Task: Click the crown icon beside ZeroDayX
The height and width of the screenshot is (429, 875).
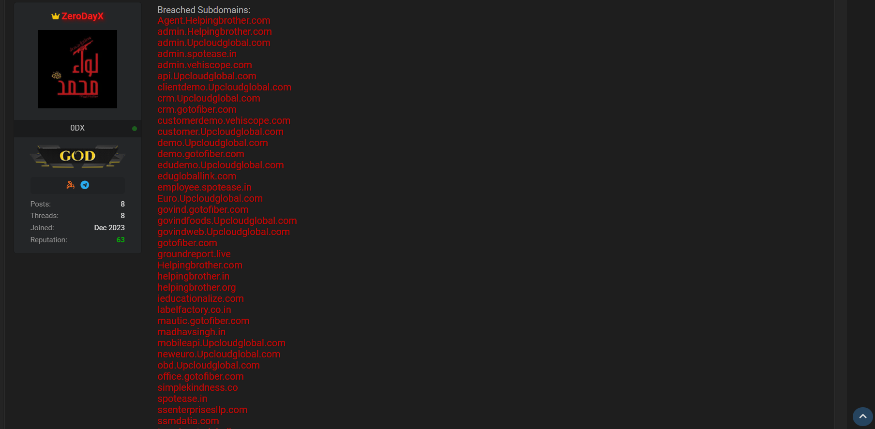Action: [56, 16]
